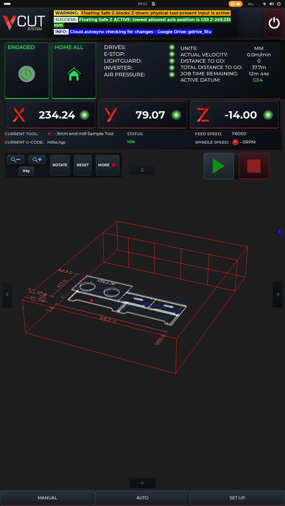Image resolution: width=285 pixels, height=506 pixels.
Task: Click the DRIVES status LED
Action: 172,47
